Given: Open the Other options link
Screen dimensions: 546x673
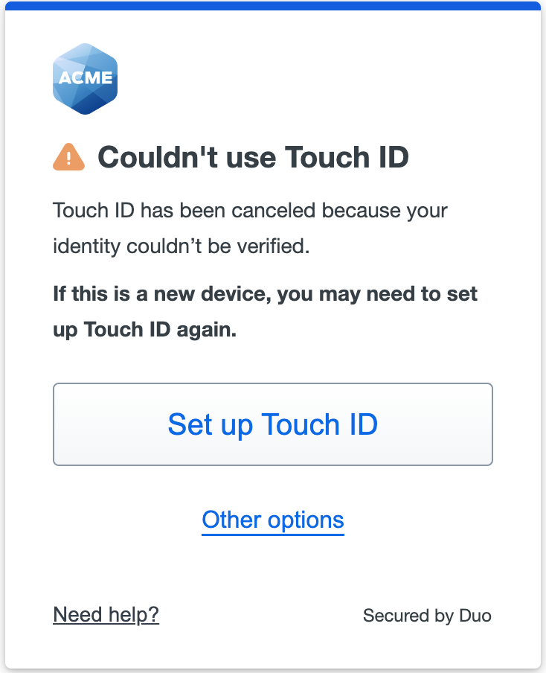Looking at the screenshot, I should coord(273,520).
